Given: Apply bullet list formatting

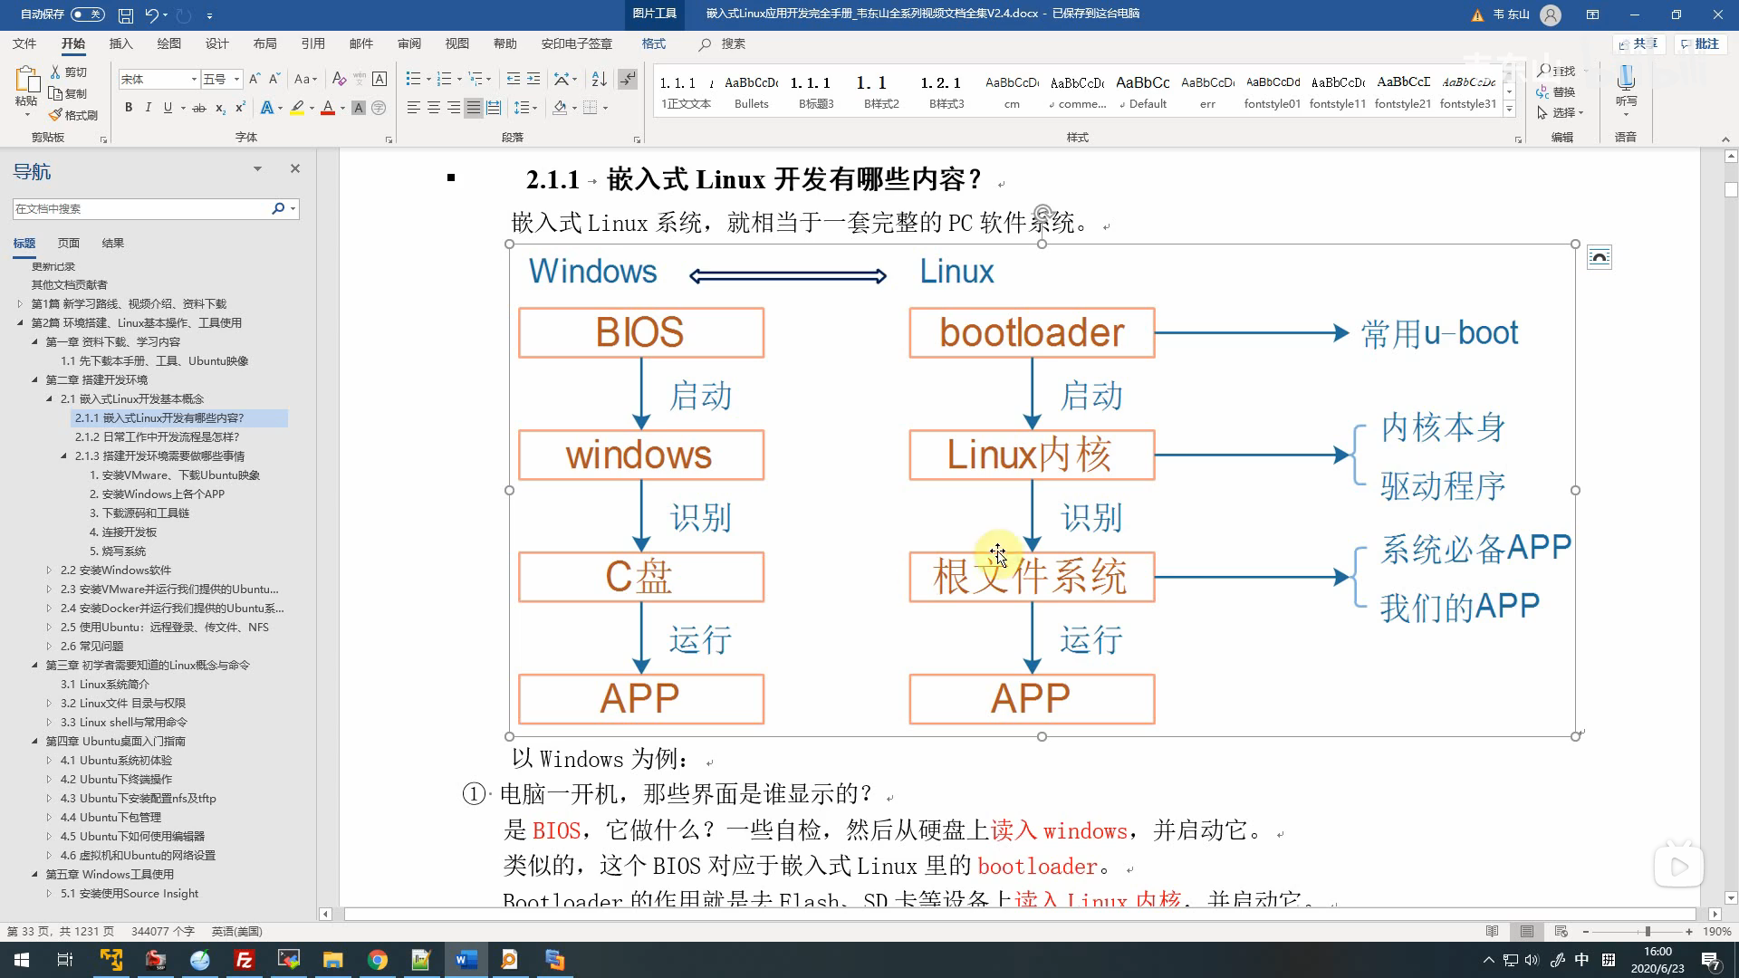Looking at the screenshot, I should pyautogui.click(x=412, y=79).
